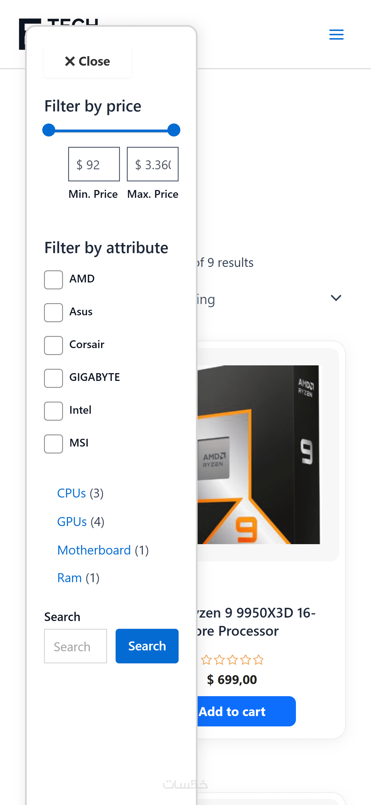The image size is (371, 805).
Task: Open the Ram category link
Action: click(x=69, y=578)
